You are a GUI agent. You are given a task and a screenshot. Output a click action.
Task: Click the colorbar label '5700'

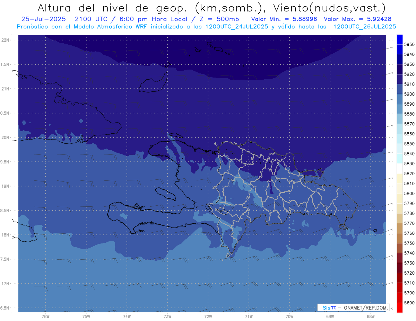(x=409, y=293)
